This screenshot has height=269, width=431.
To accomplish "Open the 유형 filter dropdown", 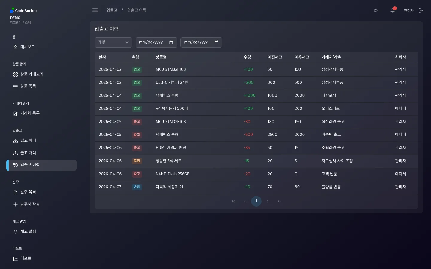I will click(x=113, y=42).
